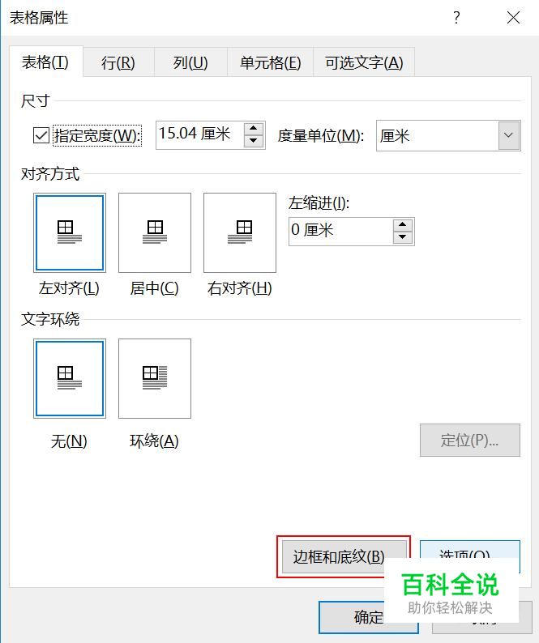Increase left indent with up arrow

(402, 224)
